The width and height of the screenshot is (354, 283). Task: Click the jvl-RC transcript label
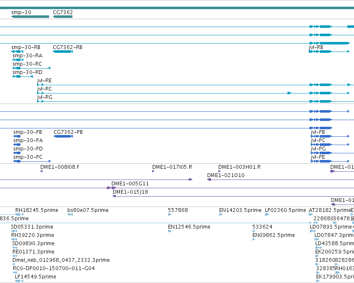pos(45,89)
